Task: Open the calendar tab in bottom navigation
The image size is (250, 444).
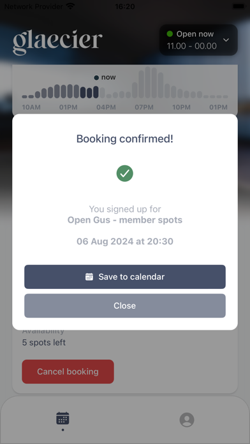Action: pos(62,418)
